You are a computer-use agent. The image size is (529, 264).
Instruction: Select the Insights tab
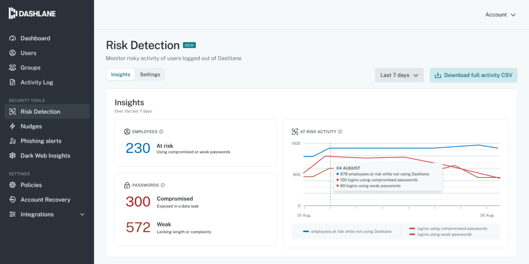click(x=121, y=75)
